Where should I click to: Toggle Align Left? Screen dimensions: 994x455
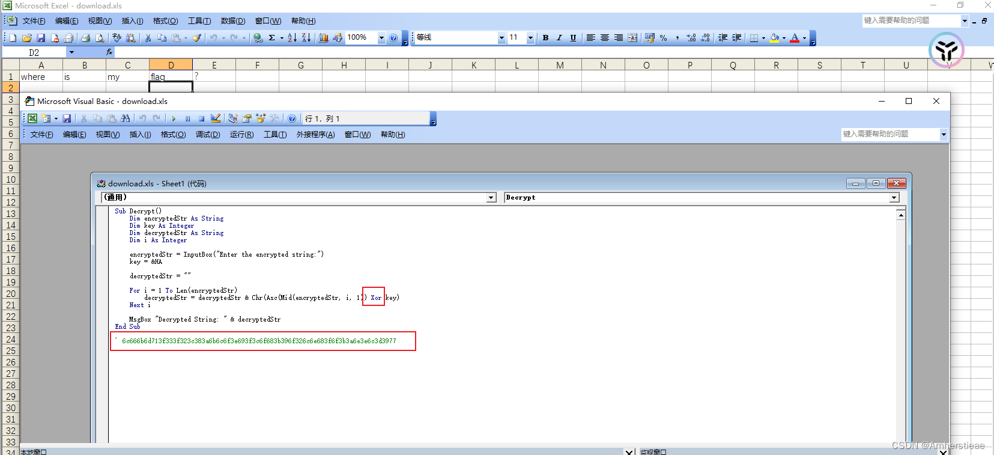[x=591, y=38]
